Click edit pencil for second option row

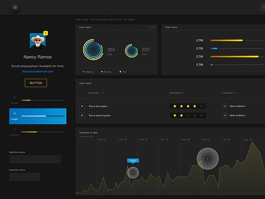click(82, 115)
